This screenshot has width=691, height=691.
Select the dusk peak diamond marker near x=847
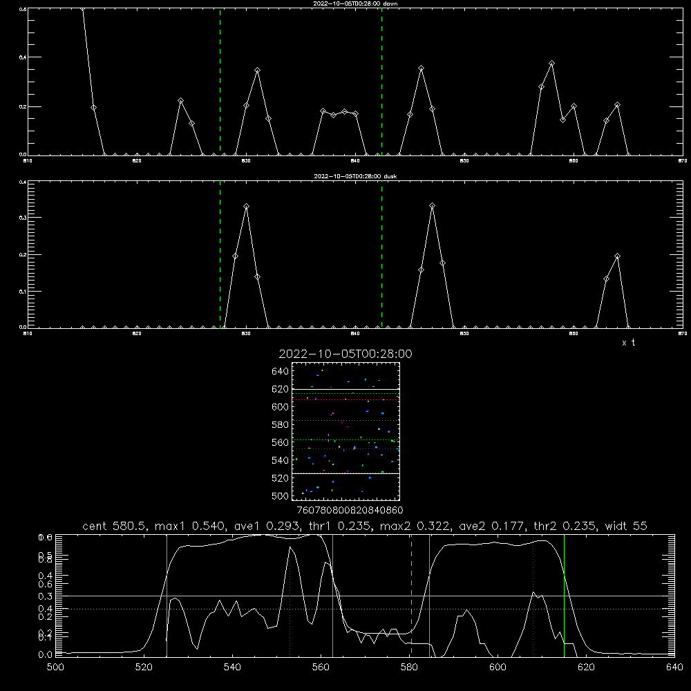433,206
